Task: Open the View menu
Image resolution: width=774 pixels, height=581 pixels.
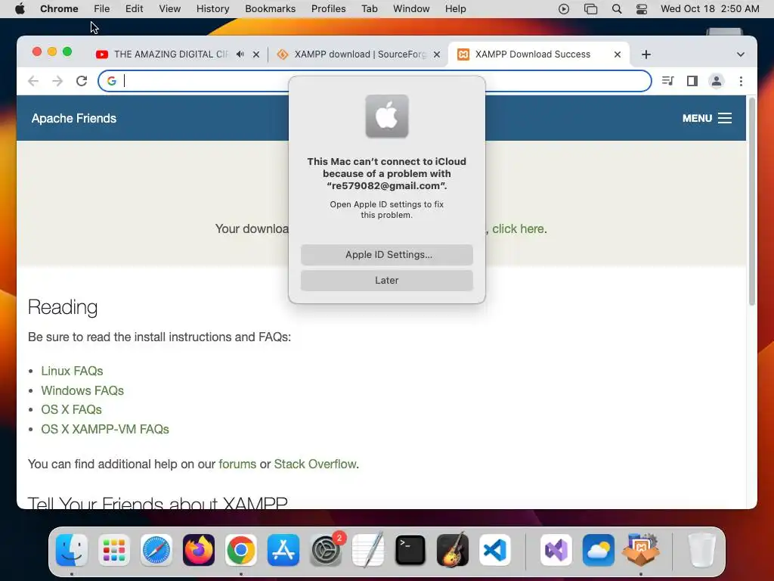Action: [170, 9]
